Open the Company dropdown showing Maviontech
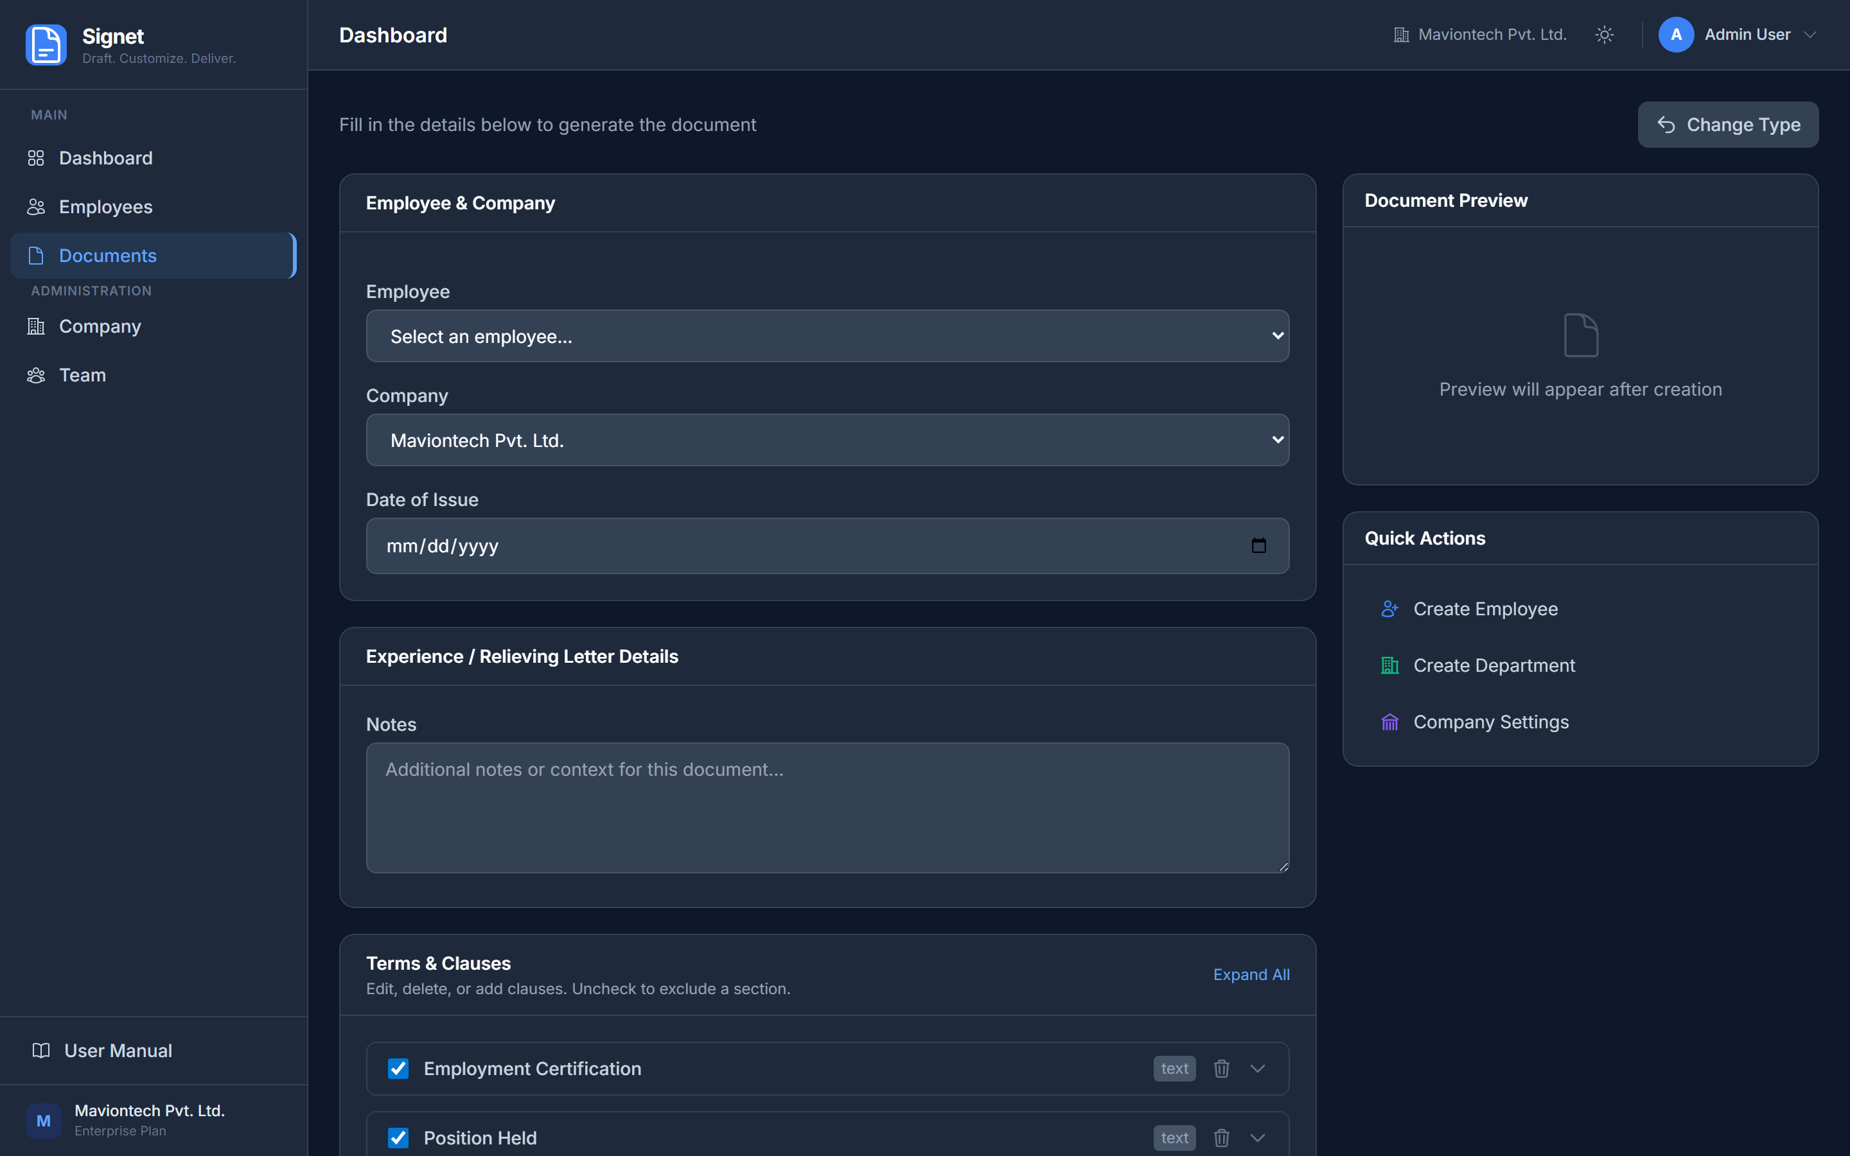Image resolution: width=1850 pixels, height=1156 pixels. (x=827, y=441)
